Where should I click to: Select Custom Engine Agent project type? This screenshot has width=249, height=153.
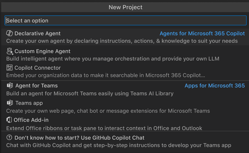(42, 51)
